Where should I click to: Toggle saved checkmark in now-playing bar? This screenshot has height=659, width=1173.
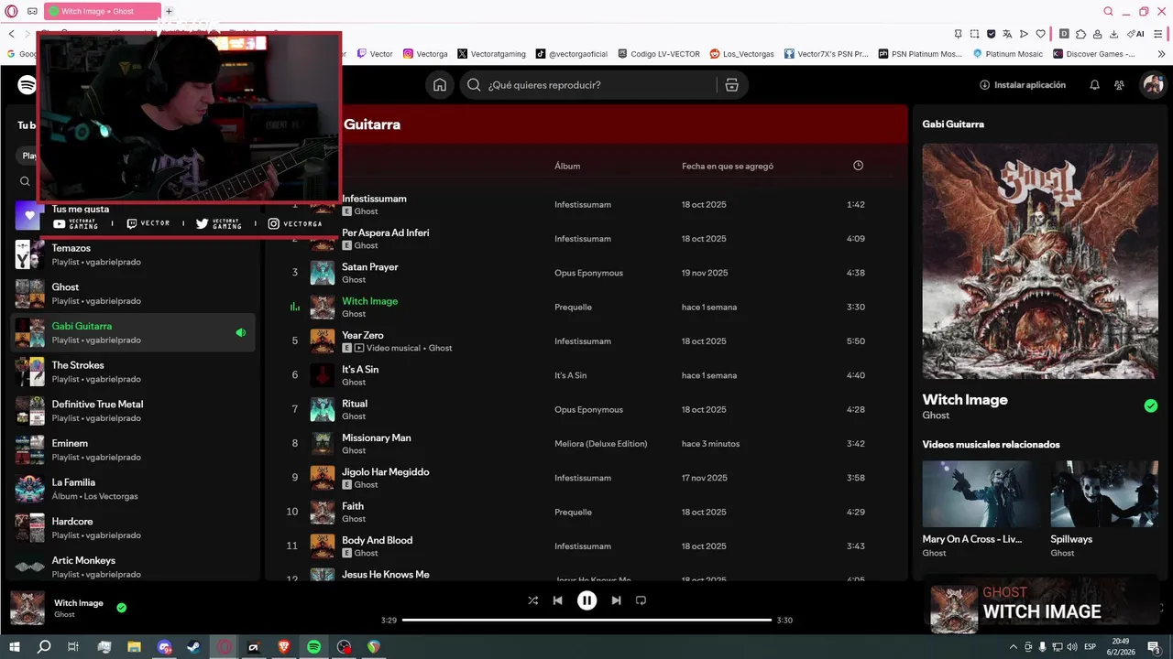pyautogui.click(x=122, y=607)
